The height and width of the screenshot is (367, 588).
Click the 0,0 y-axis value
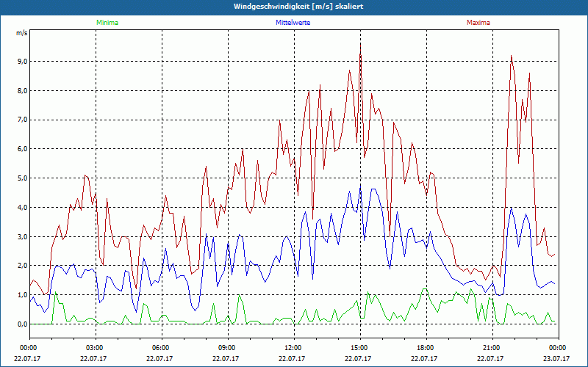coord(22,324)
